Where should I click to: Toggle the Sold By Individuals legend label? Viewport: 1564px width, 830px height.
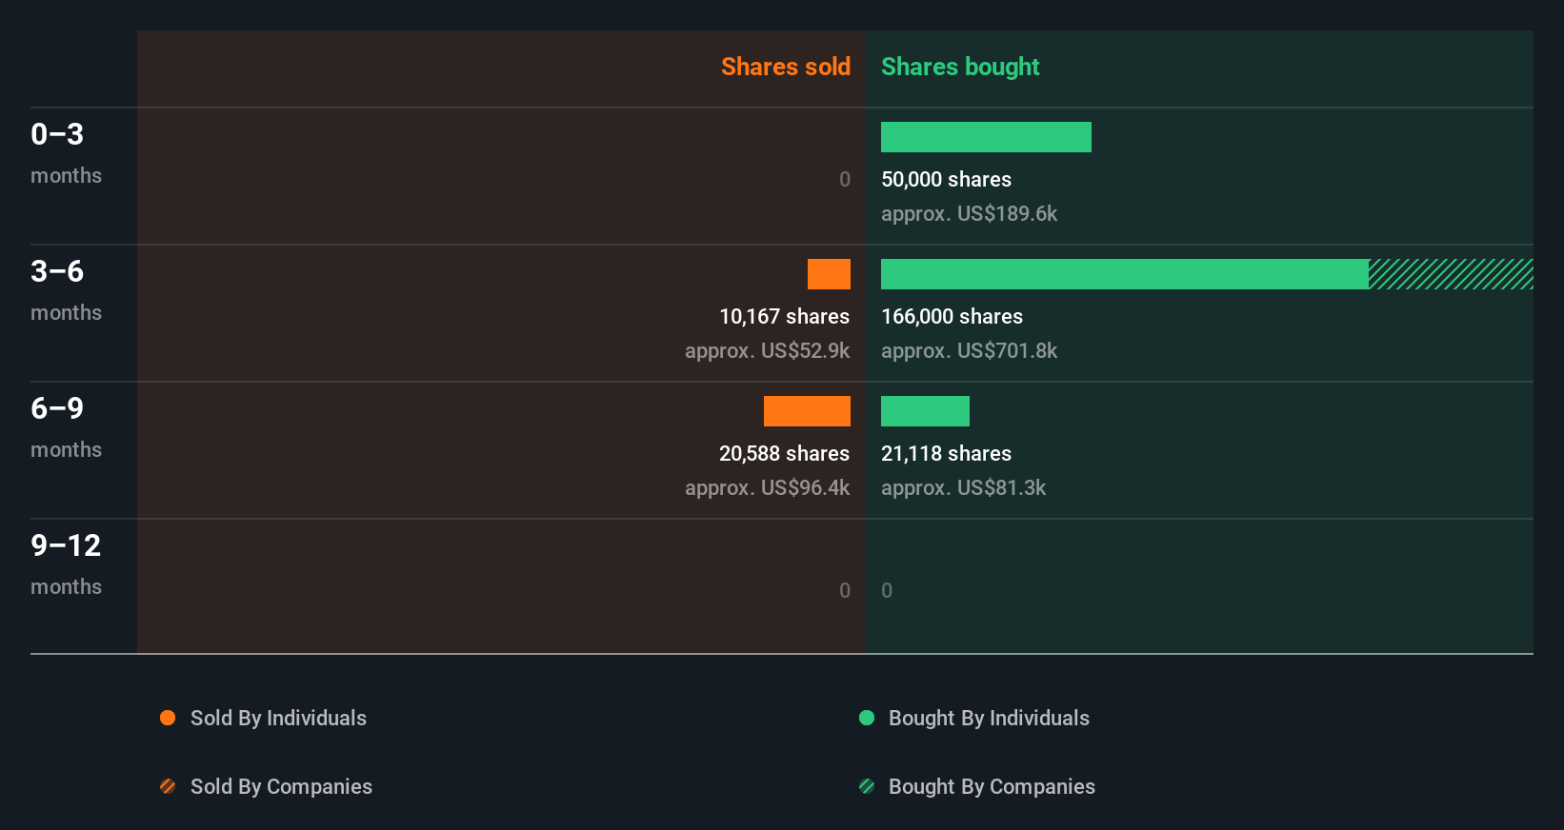pyautogui.click(x=278, y=719)
